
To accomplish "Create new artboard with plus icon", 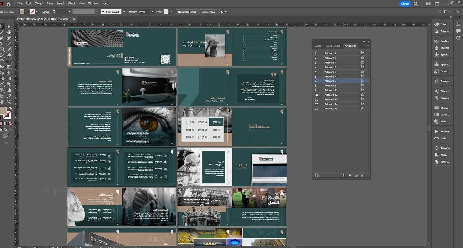I will (x=356, y=175).
